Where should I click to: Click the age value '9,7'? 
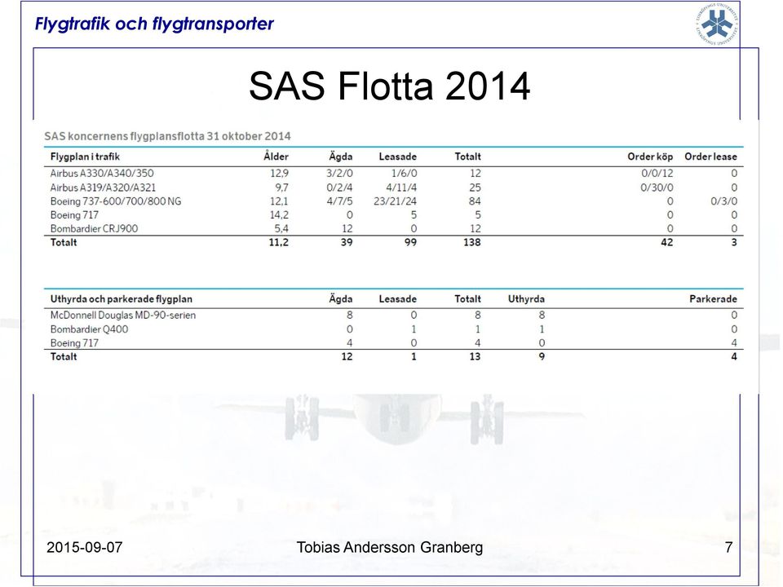[x=281, y=188]
